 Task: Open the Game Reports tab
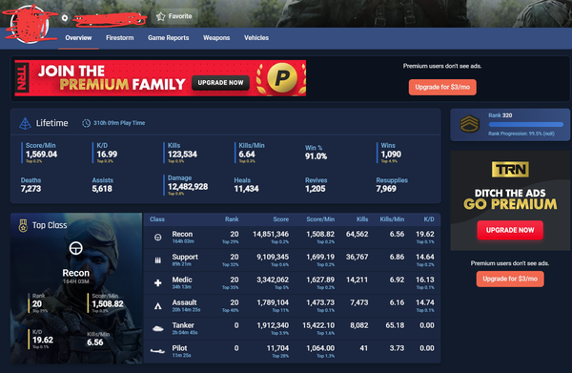[168, 37]
